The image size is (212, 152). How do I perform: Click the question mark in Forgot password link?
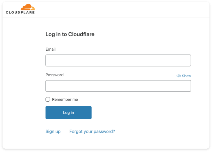[114, 131]
